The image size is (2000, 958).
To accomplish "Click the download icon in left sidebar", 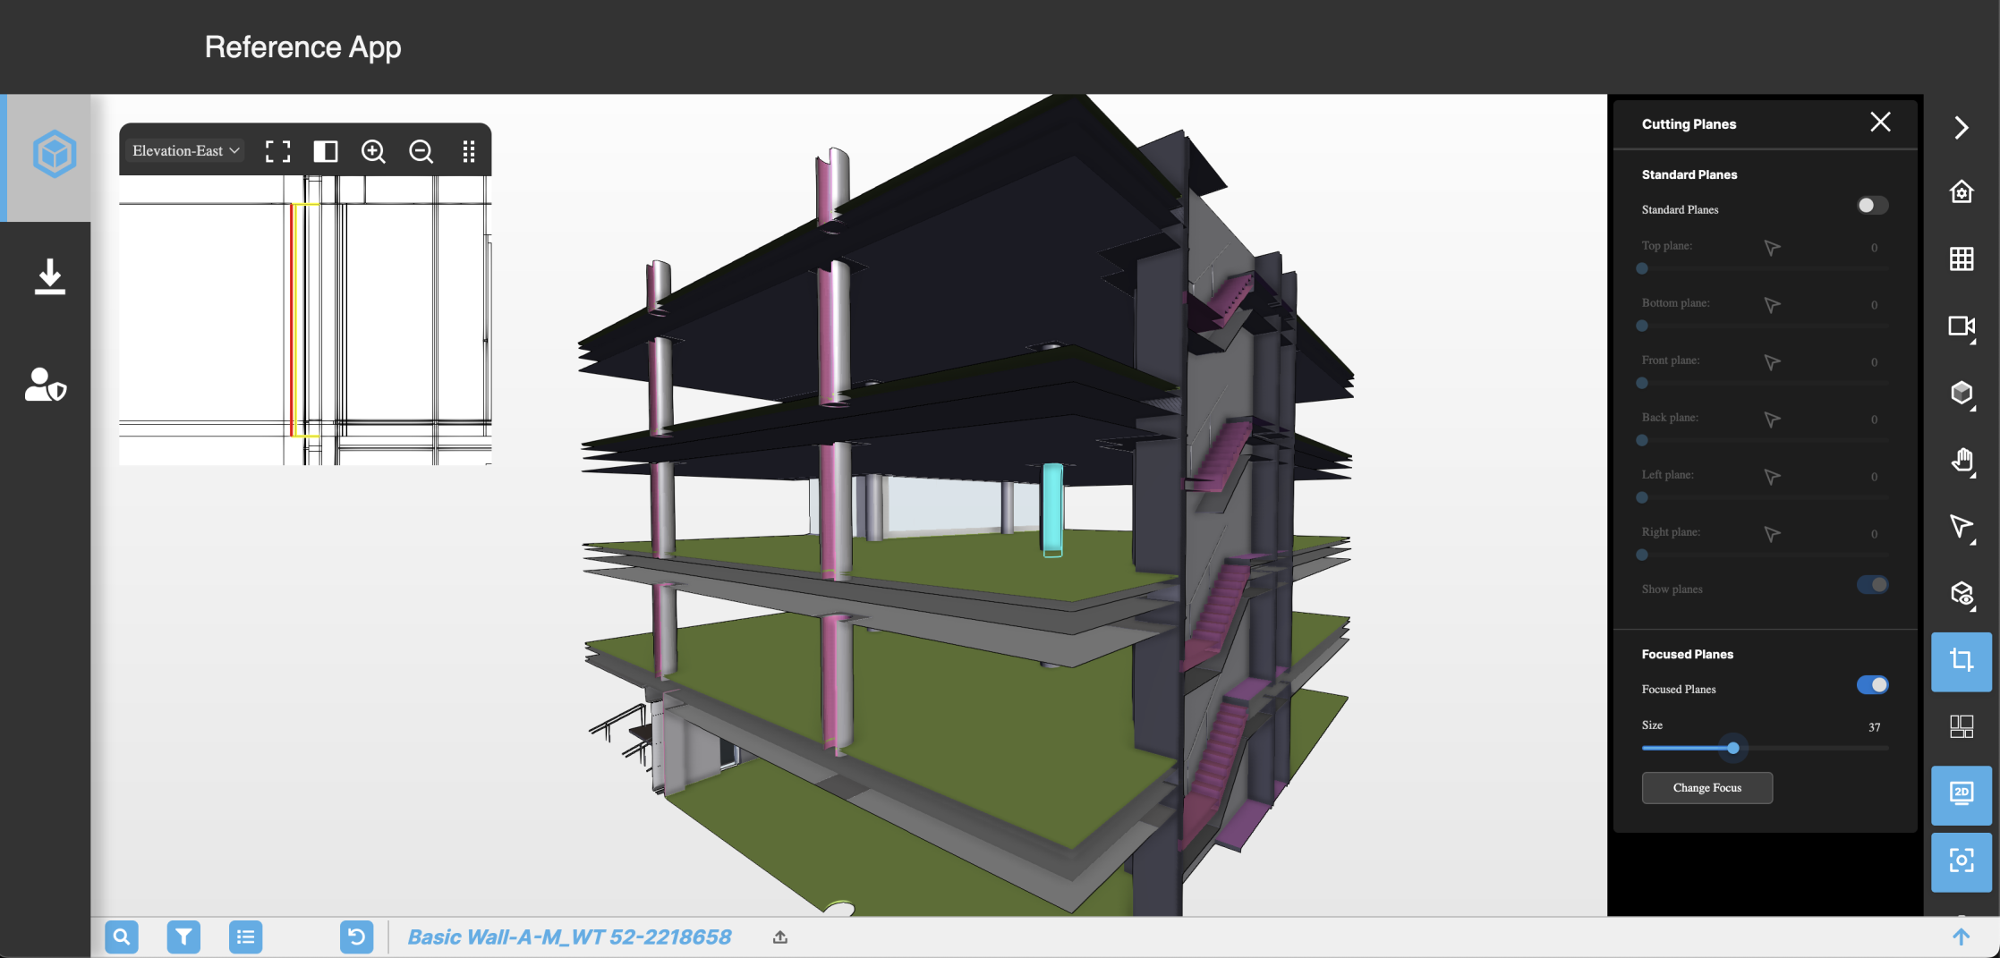I will 49,277.
